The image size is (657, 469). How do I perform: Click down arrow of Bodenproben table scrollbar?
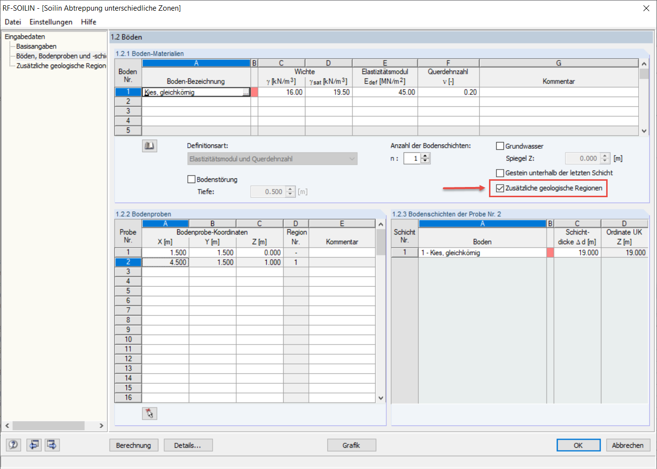(381, 398)
